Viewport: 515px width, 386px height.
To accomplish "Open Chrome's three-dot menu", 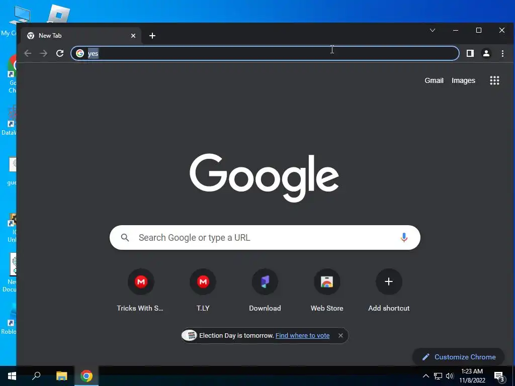I will coord(502,53).
